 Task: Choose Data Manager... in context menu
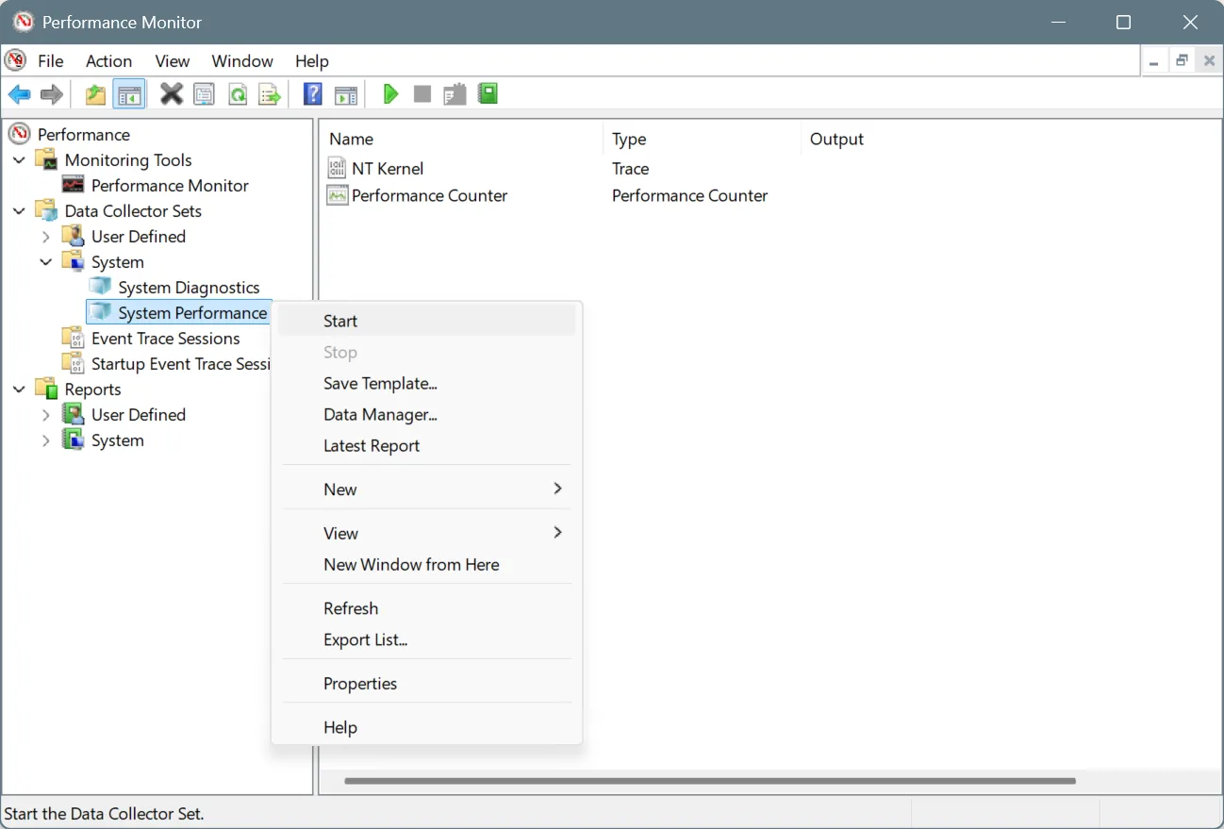(426, 414)
